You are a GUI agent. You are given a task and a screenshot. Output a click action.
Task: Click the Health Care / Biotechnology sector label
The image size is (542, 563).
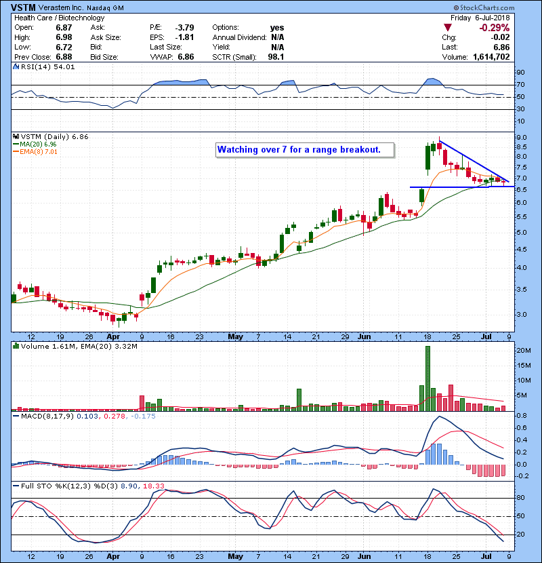[x=59, y=18]
